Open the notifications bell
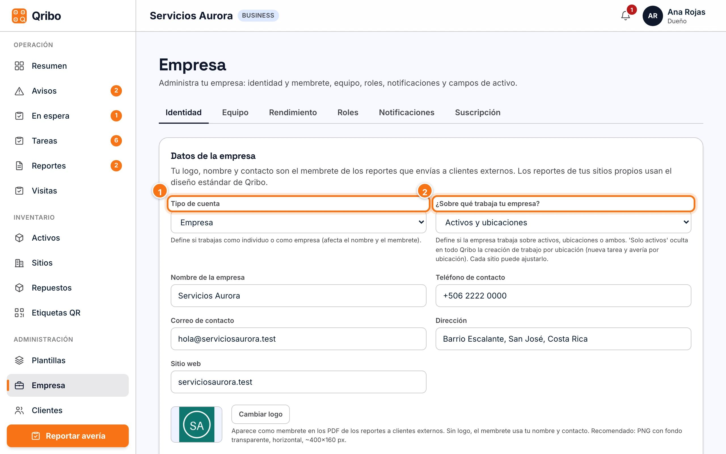Screen dimensions: 726x454 point(626,16)
